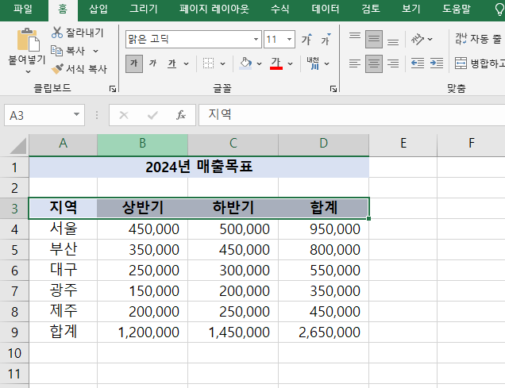
Task: Click the Copy (복사) icon
Action: [x=56, y=51]
